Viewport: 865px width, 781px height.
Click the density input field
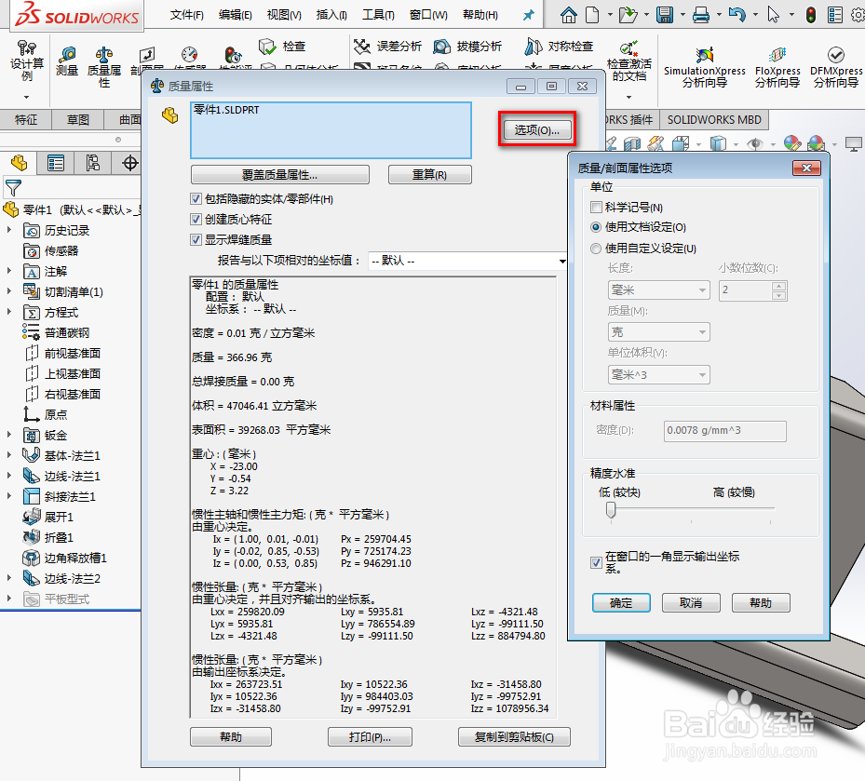click(725, 431)
